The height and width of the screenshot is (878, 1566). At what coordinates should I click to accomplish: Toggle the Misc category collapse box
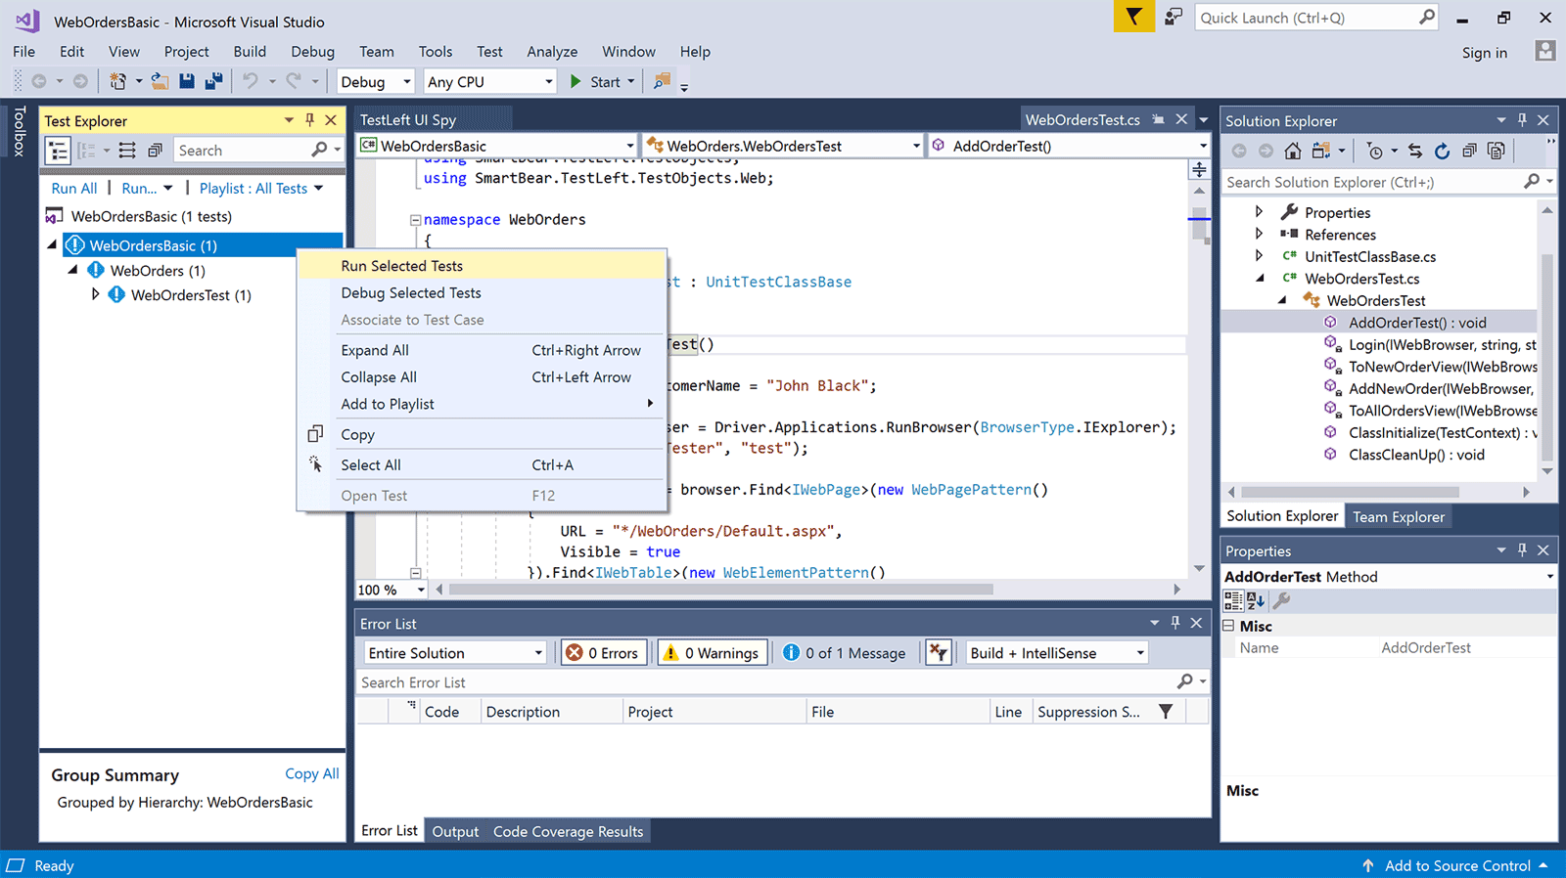pyautogui.click(x=1229, y=626)
